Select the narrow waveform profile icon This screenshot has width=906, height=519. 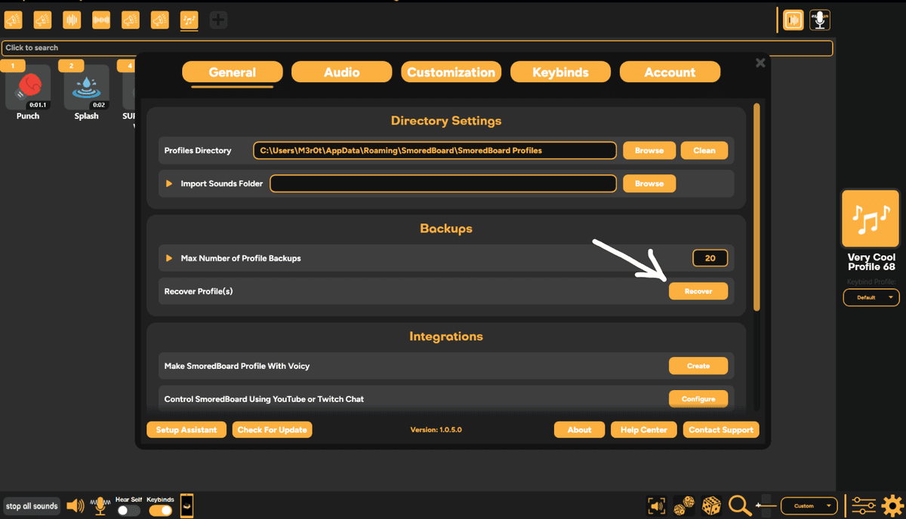(72, 20)
